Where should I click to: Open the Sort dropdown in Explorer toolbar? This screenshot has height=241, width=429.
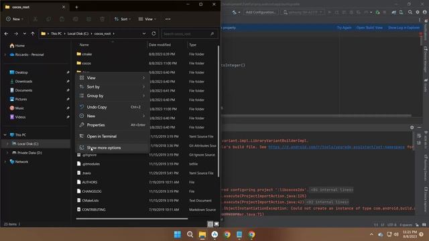click(123, 19)
